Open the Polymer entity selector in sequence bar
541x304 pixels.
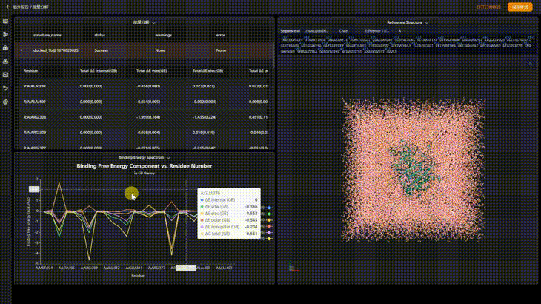coord(377,31)
